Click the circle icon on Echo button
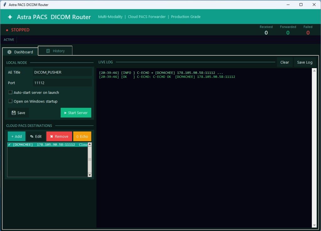The width and height of the screenshot is (321, 231). (77, 137)
